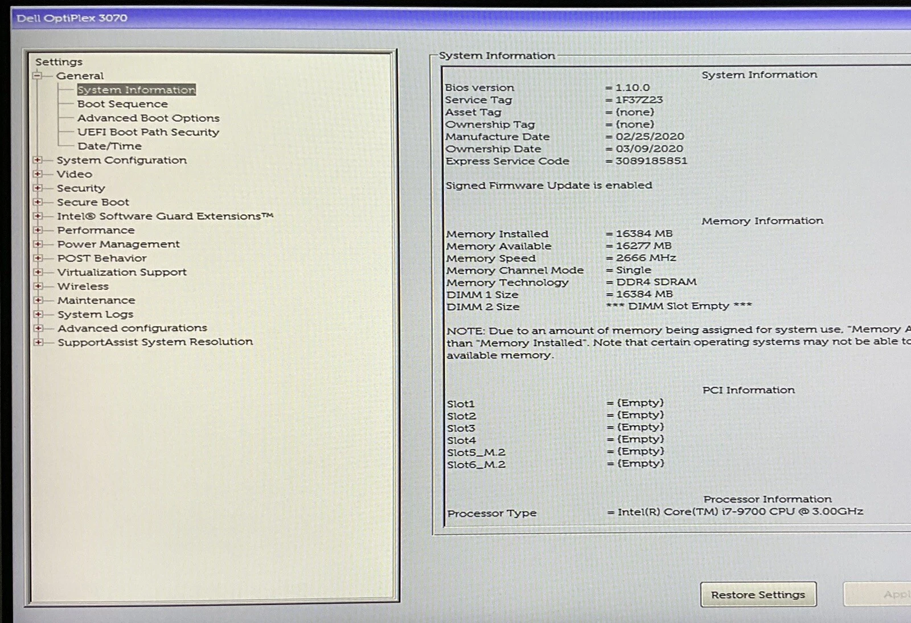The image size is (911, 623).
Task: Select System Information in the tree
Action: click(137, 89)
